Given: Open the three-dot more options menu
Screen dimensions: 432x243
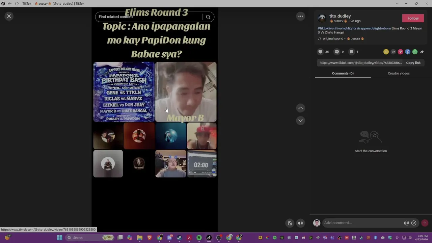Looking at the screenshot, I should click(300, 16).
